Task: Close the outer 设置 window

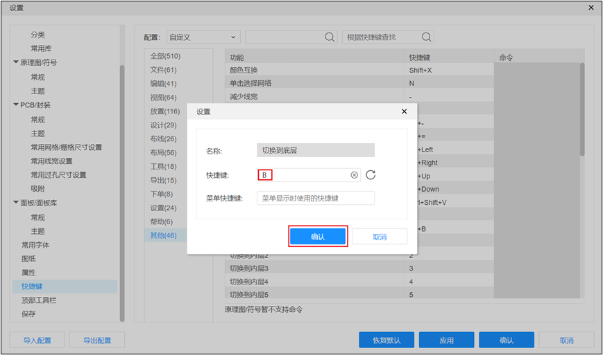Action: coord(591,8)
